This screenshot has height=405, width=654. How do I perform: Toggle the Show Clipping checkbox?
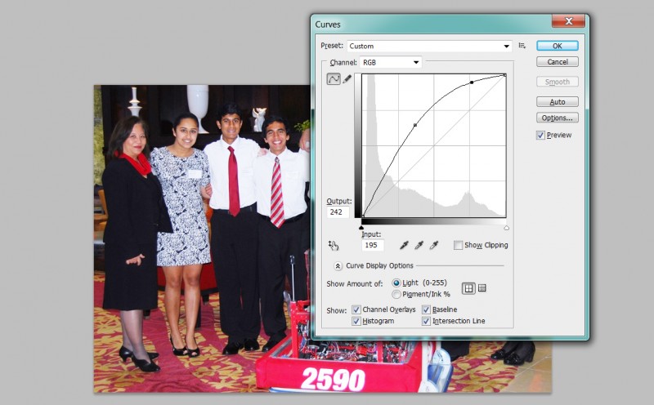pyautogui.click(x=458, y=246)
